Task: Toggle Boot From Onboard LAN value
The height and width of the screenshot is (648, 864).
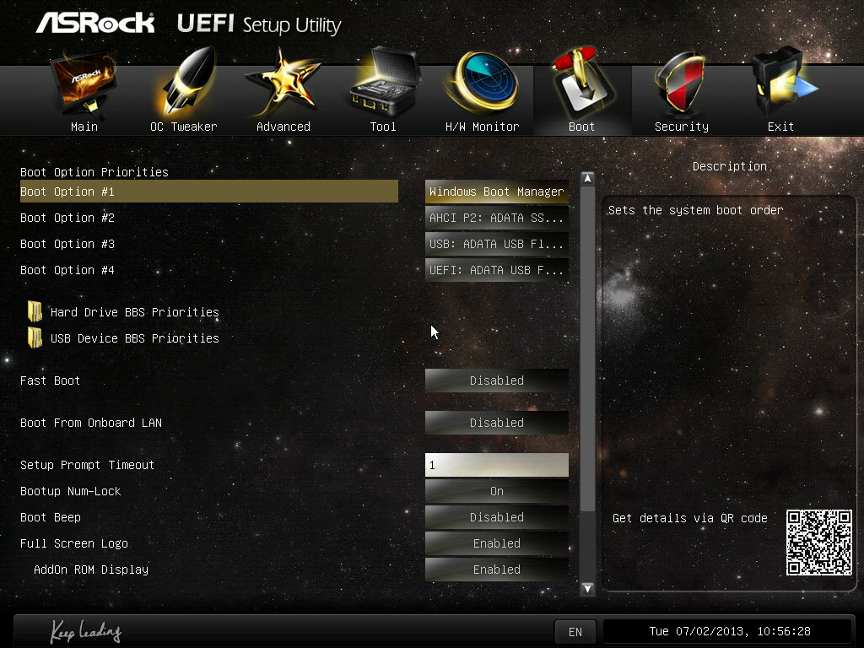Action: click(x=496, y=423)
